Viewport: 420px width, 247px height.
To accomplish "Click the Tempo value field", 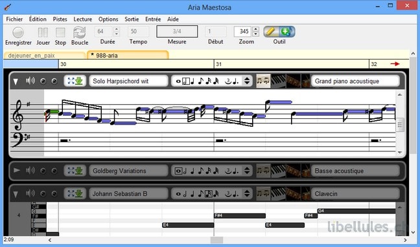I will click(138, 31).
